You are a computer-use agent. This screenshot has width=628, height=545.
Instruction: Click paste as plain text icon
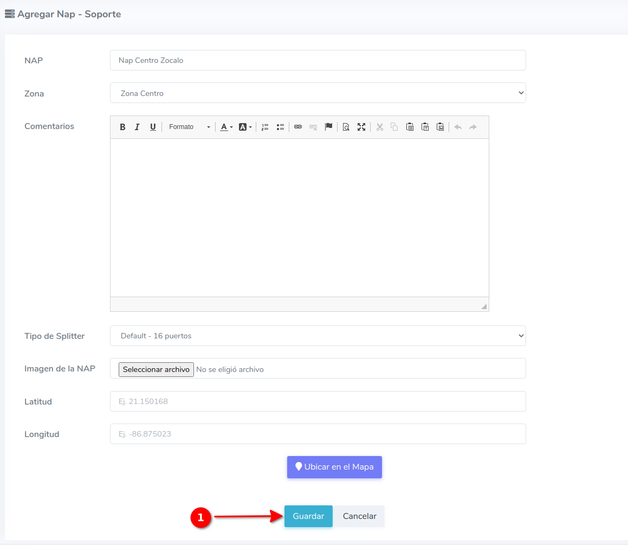point(425,127)
